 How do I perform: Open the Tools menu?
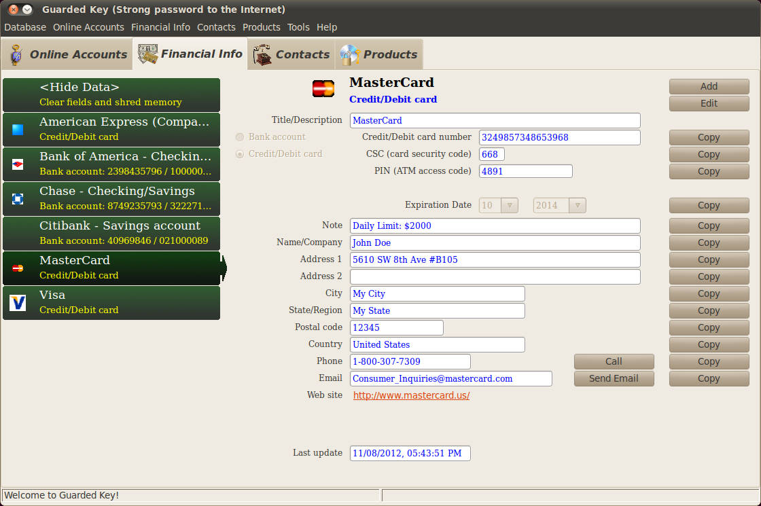[298, 27]
